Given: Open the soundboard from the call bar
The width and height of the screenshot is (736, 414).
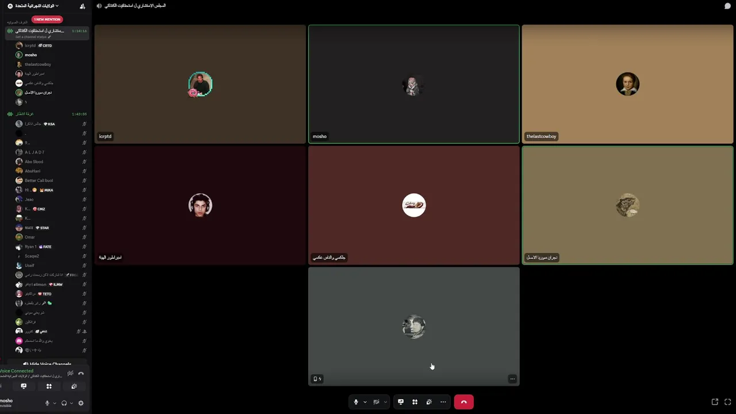Looking at the screenshot, I should pyautogui.click(x=429, y=402).
